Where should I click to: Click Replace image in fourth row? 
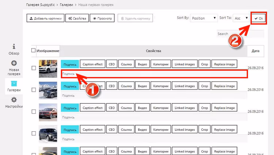pyautogui.click(x=224, y=130)
